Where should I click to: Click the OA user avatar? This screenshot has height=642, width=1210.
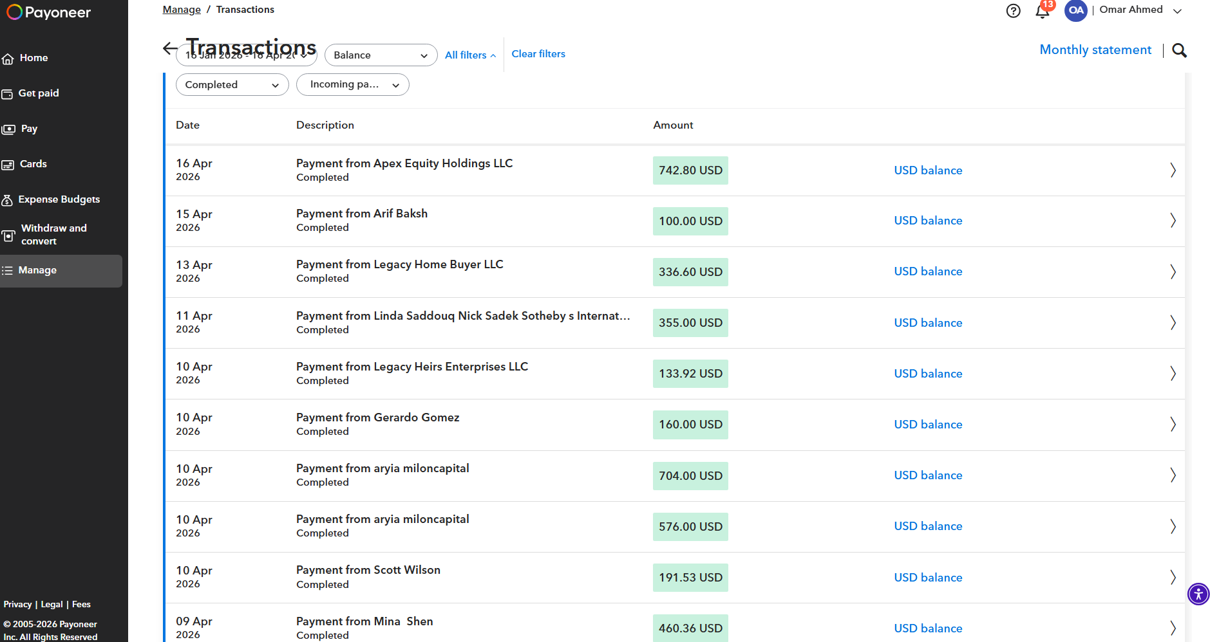click(1075, 10)
